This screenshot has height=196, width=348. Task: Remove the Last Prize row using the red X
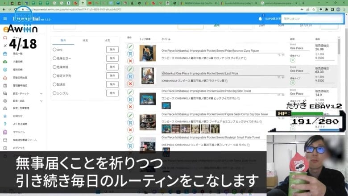pyautogui.click(x=130, y=83)
